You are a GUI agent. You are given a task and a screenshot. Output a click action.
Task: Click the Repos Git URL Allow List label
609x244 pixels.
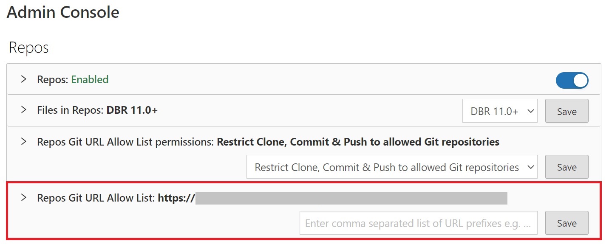[96, 198]
